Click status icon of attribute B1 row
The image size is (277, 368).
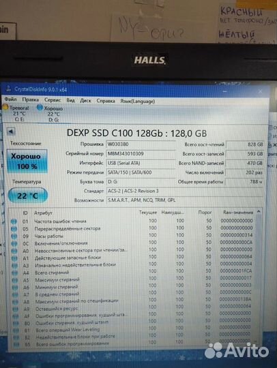pyautogui.click(x=16, y=331)
